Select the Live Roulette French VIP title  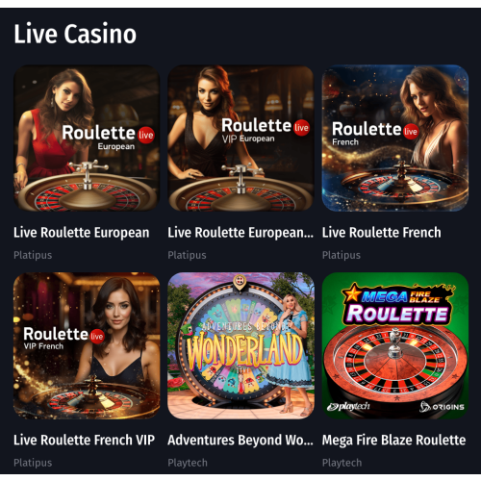(84, 440)
